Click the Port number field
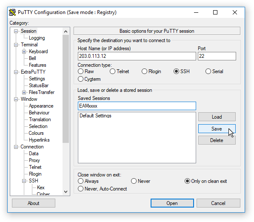Screen dimensions: 254x222 click(217, 56)
